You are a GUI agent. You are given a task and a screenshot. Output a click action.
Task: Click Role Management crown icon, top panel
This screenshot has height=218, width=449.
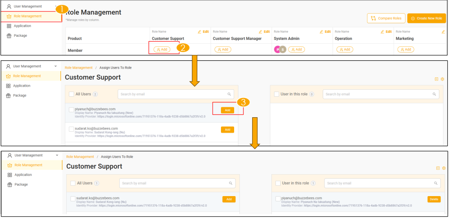[x=9, y=16]
